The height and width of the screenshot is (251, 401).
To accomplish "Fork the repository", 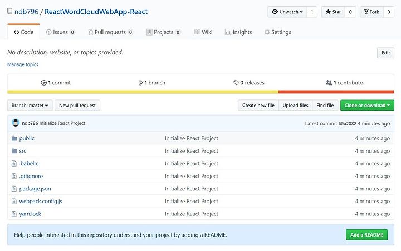I will (x=371, y=12).
